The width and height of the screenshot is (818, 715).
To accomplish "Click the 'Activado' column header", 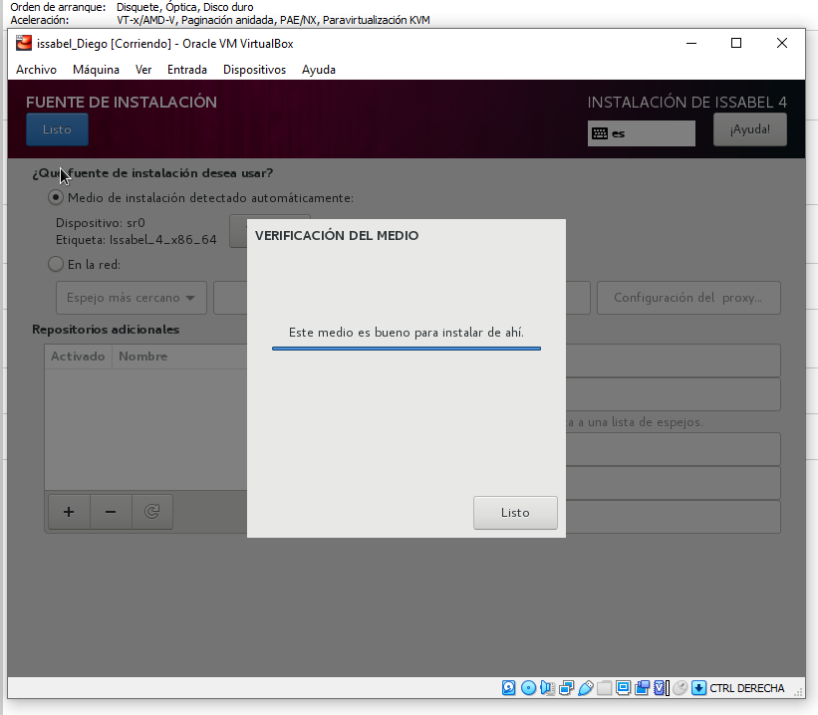I will [x=78, y=357].
